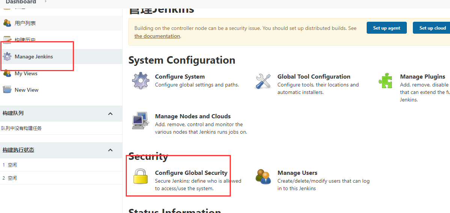This screenshot has height=213, width=450.
Task: Click 'Secure Jenkins' description text
Action: click(198, 185)
